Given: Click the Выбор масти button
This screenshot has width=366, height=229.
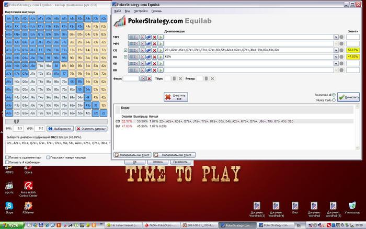Looking at the screenshot, I should pyautogui.click(x=60, y=129).
